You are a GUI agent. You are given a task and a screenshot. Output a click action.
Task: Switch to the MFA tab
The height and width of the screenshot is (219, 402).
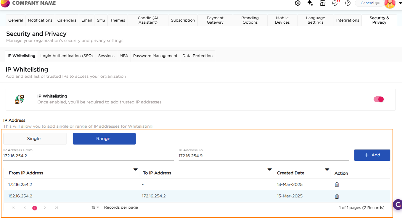pyautogui.click(x=124, y=56)
